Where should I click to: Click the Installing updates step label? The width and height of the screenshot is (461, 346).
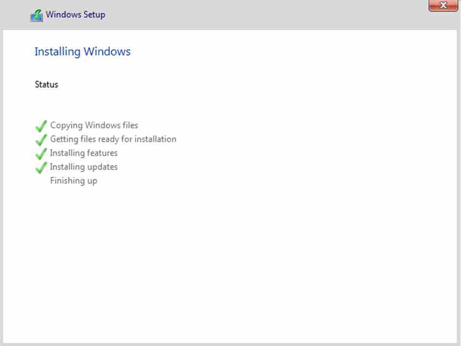tap(84, 167)
